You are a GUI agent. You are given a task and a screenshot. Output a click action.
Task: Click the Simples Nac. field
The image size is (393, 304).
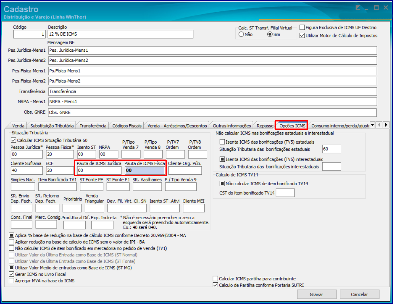point(23,187)
